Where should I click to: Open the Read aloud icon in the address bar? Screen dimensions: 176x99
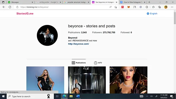tap(110, 7)
